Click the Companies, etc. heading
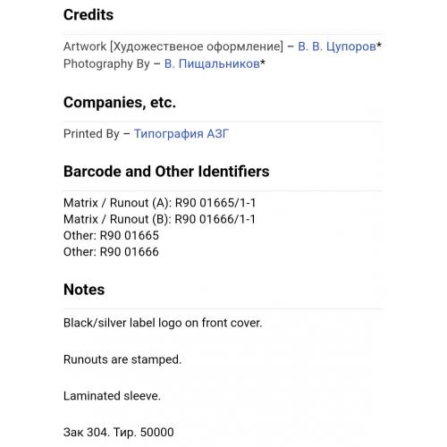Image resolution: width=447 pixels, height=447 pixels. pyautogui.click(x=120, y=103)
